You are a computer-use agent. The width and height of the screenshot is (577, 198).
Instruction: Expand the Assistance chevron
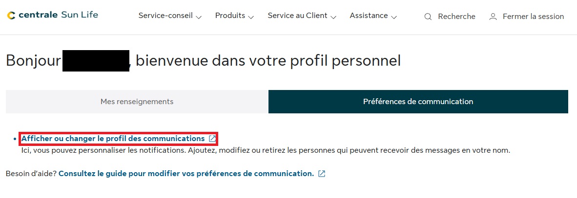click(x=394, y=17)
